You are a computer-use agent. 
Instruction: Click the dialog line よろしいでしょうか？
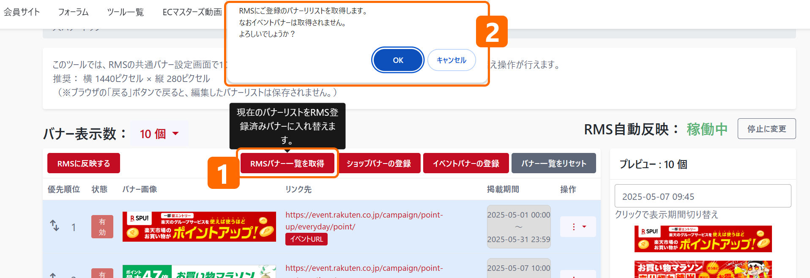coord(267,34)
